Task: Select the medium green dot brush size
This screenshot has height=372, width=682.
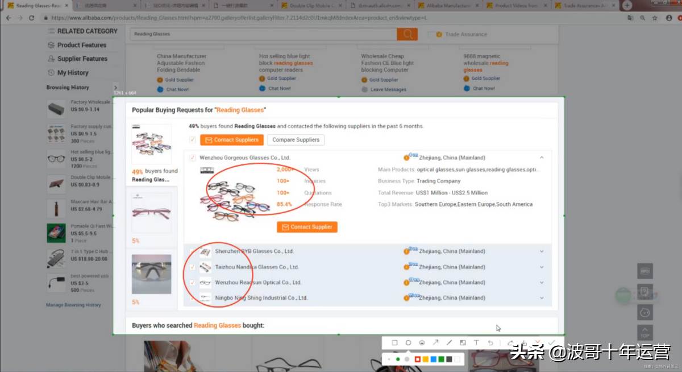Action: click(x=397, y=359)
